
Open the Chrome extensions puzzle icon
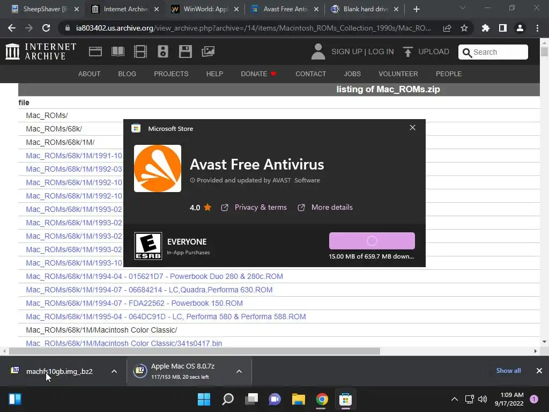[486, 28]
